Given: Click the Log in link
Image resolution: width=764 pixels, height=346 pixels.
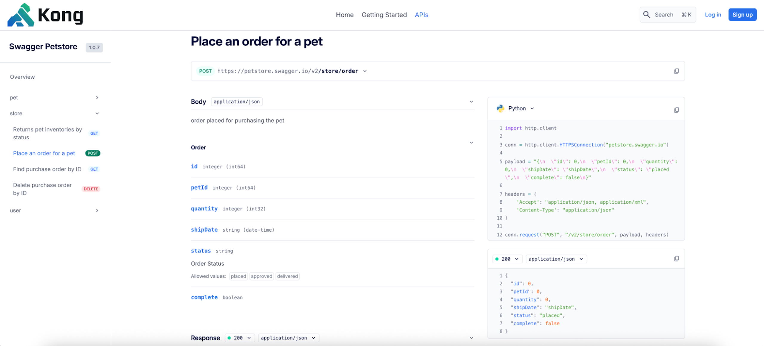Looking at the screenshot, I should 713,15.
